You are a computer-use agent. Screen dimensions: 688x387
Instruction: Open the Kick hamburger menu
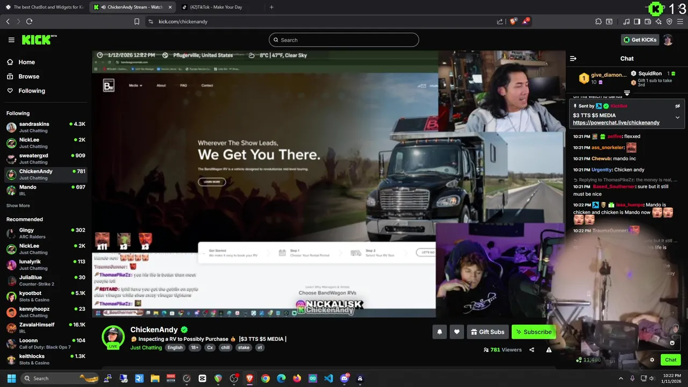(x=11, y=40)
